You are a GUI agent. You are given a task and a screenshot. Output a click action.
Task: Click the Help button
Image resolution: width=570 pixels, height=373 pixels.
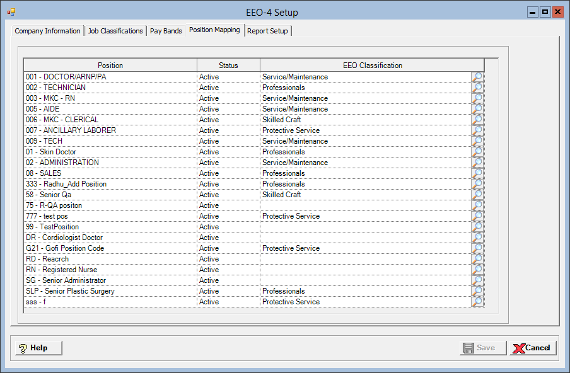pyautogui.click(x=38, y=348)
